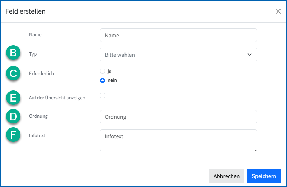Click the green E marker badge

[13, 98]
